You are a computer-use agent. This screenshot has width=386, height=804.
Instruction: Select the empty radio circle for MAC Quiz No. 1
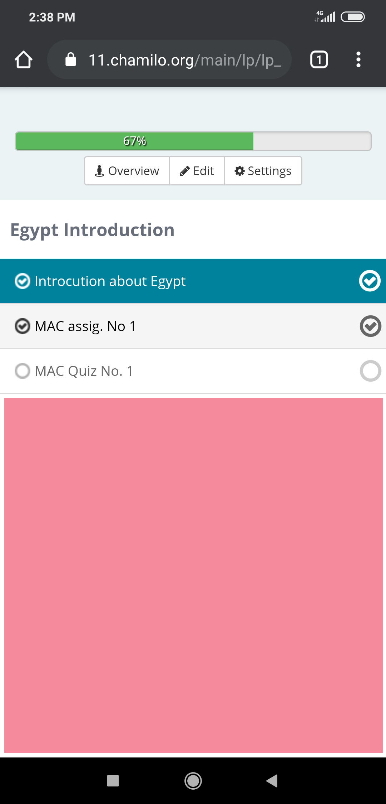pyautogui.click(x=23, y=371)
